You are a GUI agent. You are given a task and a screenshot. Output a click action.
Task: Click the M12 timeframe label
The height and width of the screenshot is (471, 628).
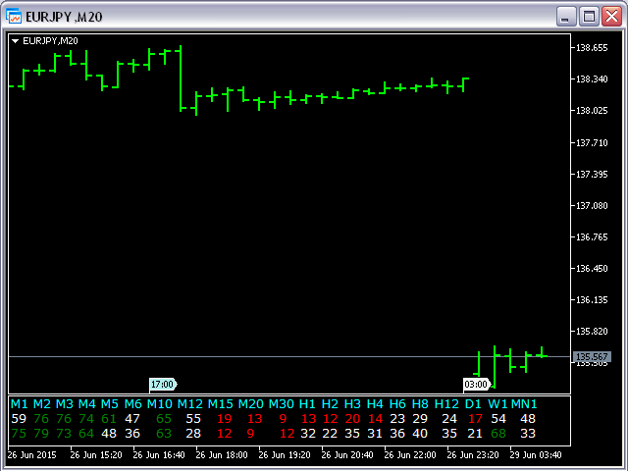[189, 403]
